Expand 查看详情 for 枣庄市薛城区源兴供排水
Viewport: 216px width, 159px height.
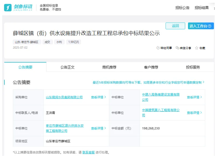click(x=98, y=128)
